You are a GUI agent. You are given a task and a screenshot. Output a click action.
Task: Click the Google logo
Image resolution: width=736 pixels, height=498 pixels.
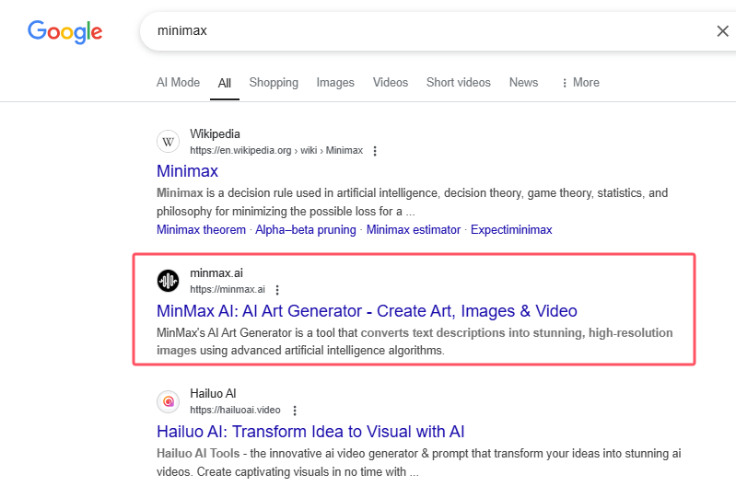coord(64,31)
